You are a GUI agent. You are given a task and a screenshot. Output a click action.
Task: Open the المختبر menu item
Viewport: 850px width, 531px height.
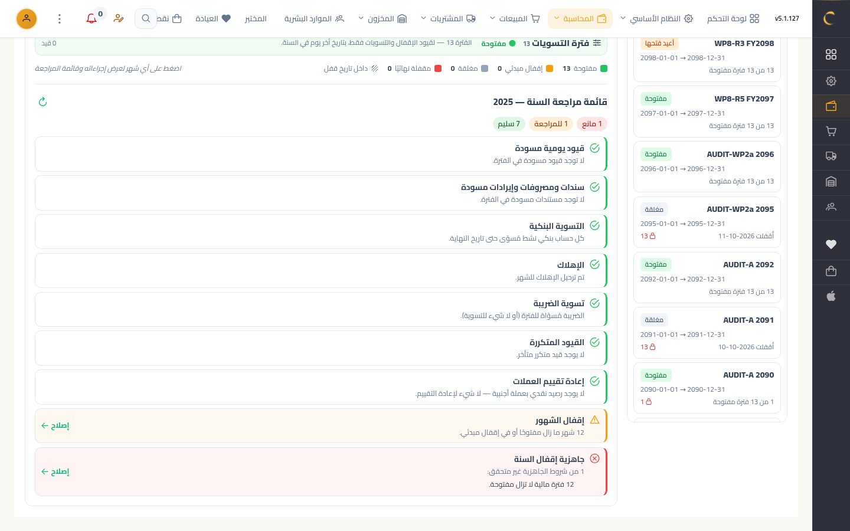pos(256,19)
